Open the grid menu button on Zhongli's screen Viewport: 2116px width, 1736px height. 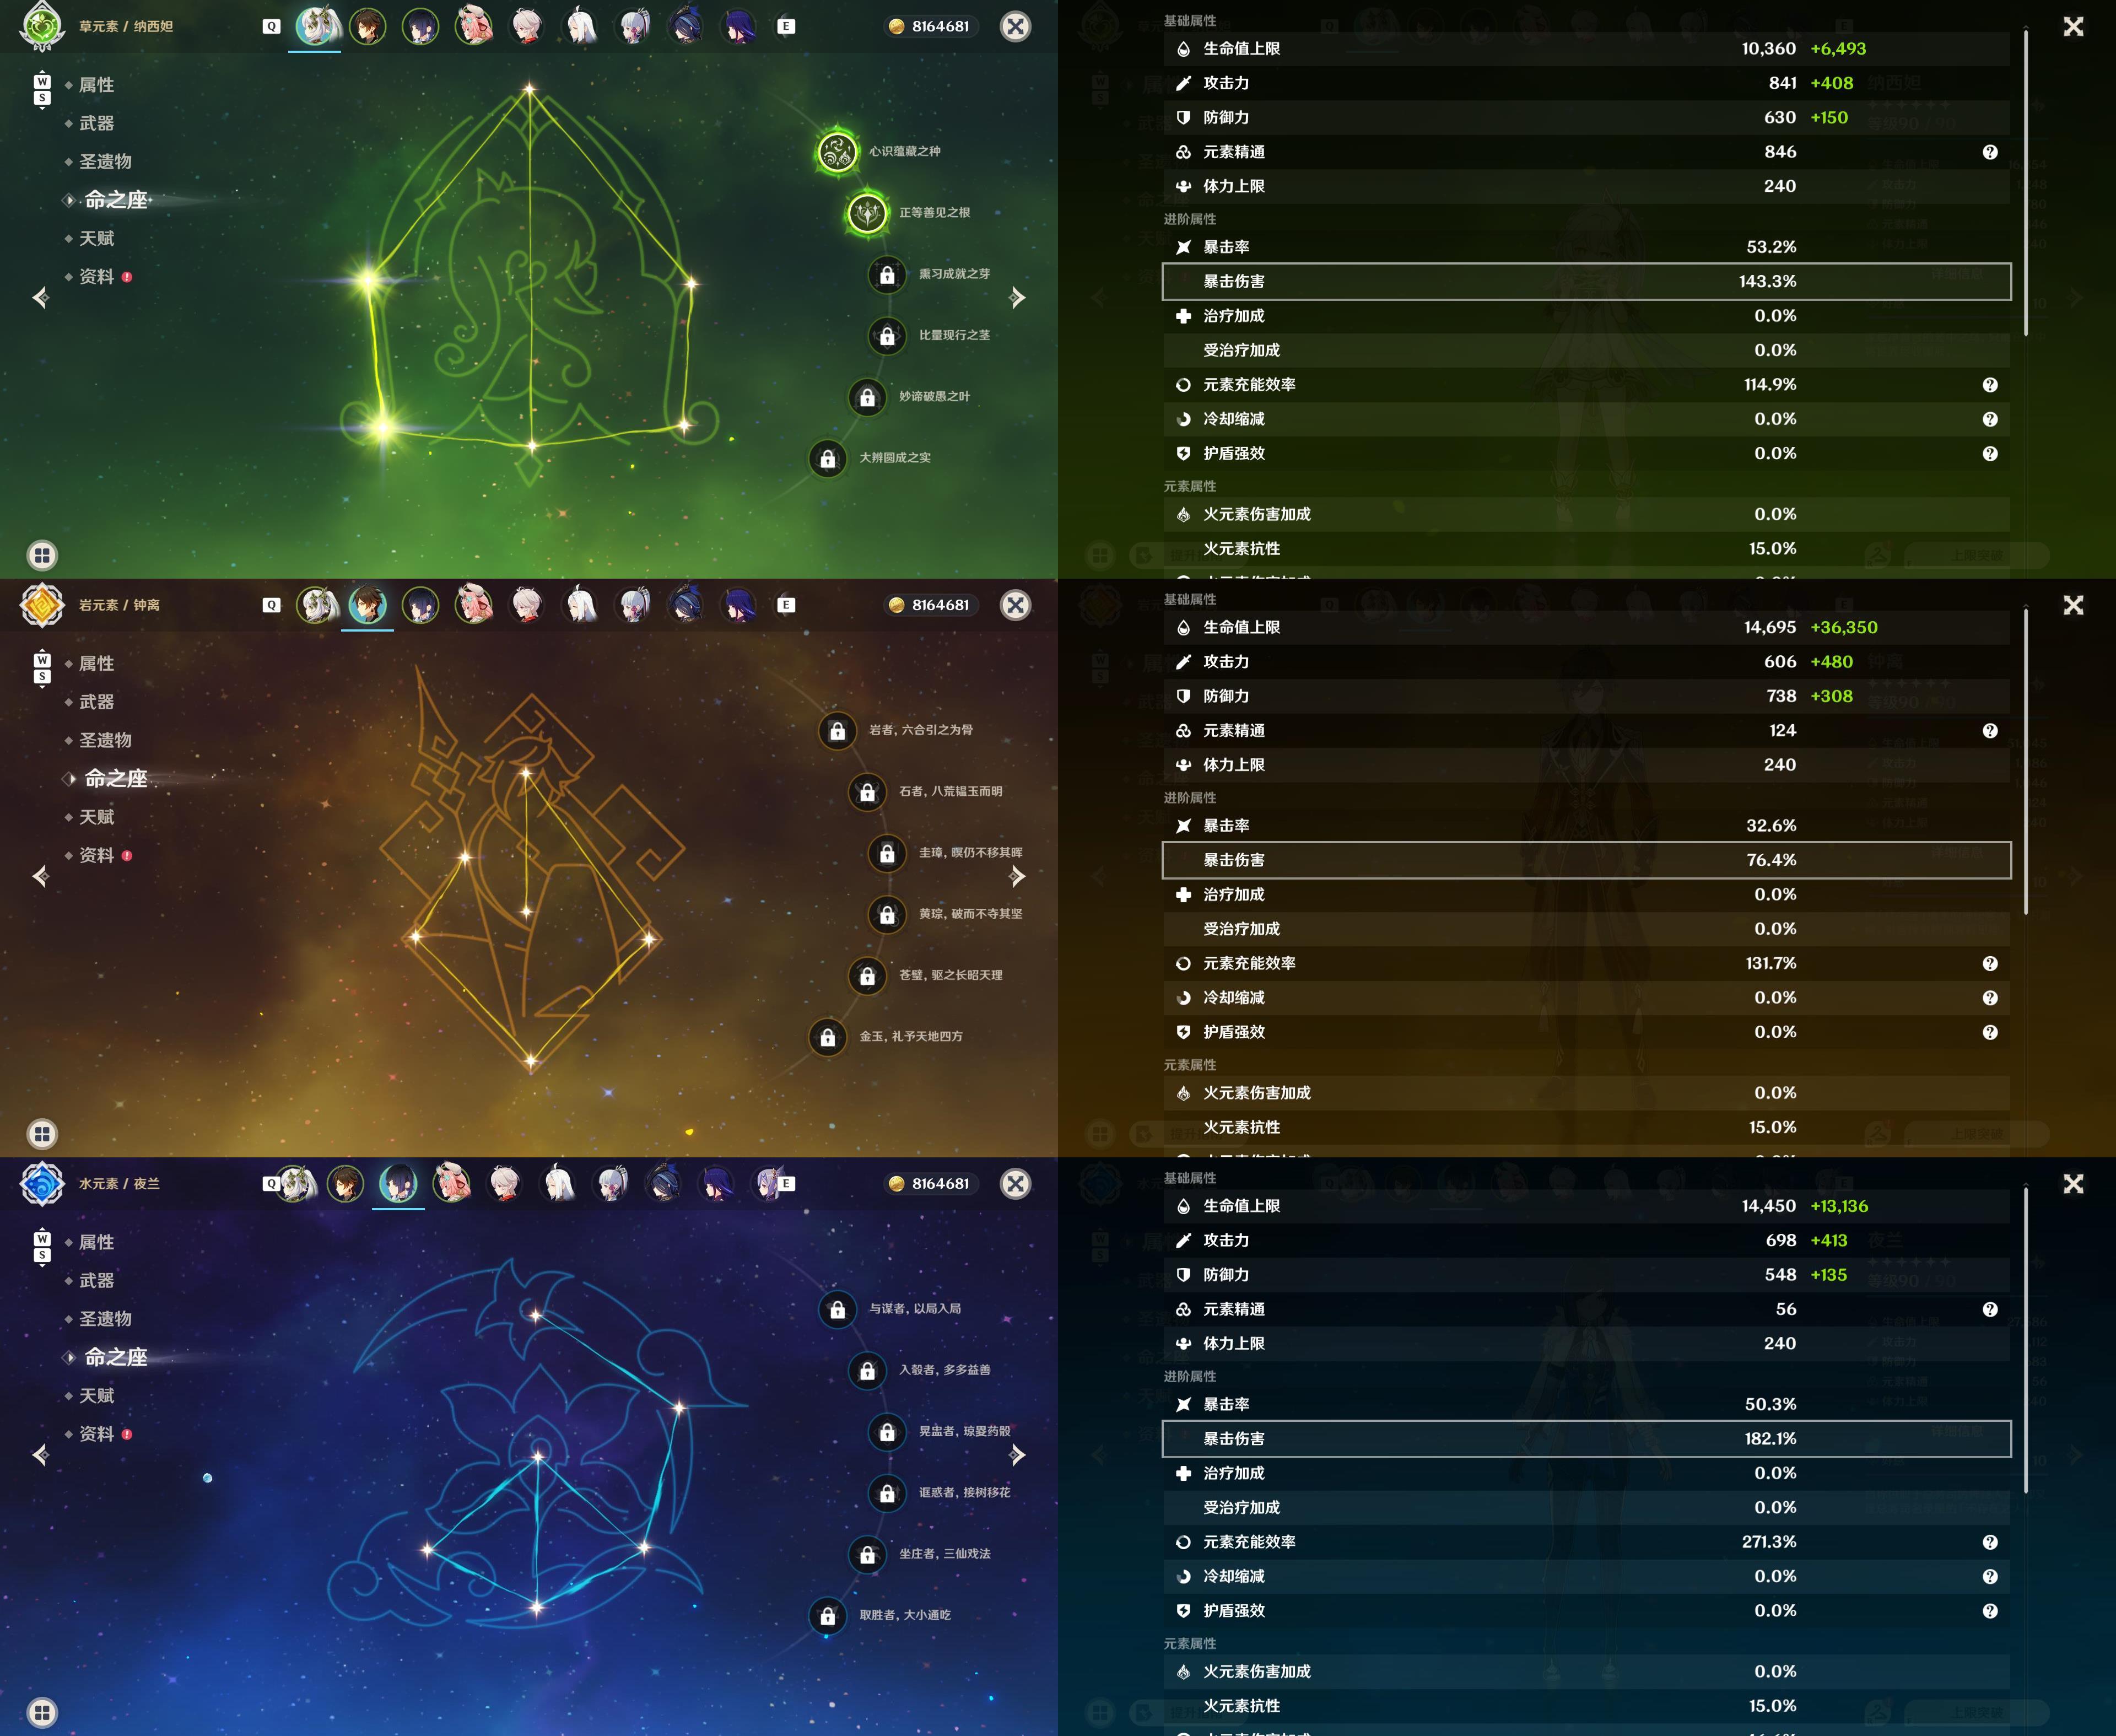point(42,1134)
